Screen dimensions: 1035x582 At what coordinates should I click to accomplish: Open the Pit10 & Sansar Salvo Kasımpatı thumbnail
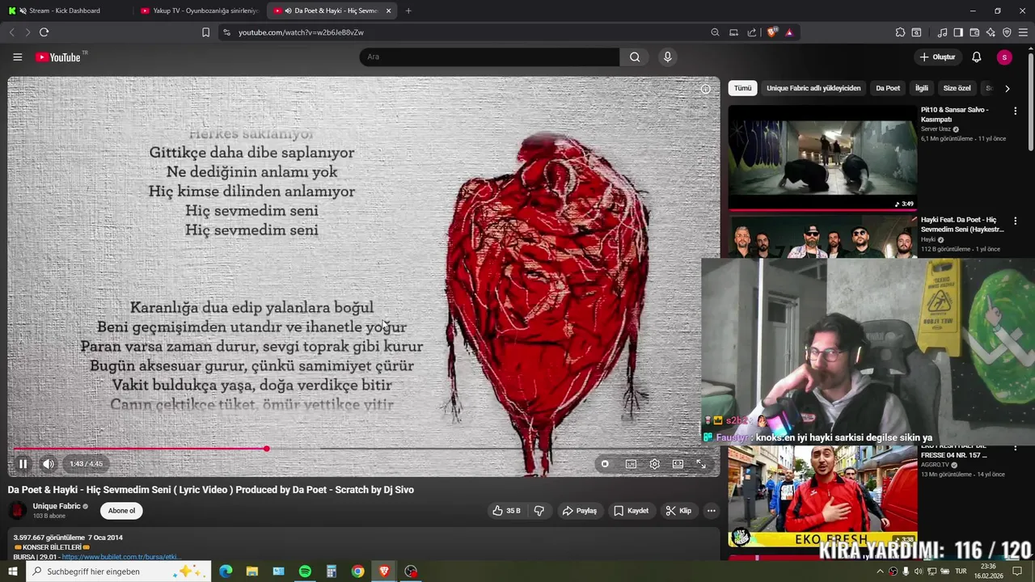pos(822,158)
